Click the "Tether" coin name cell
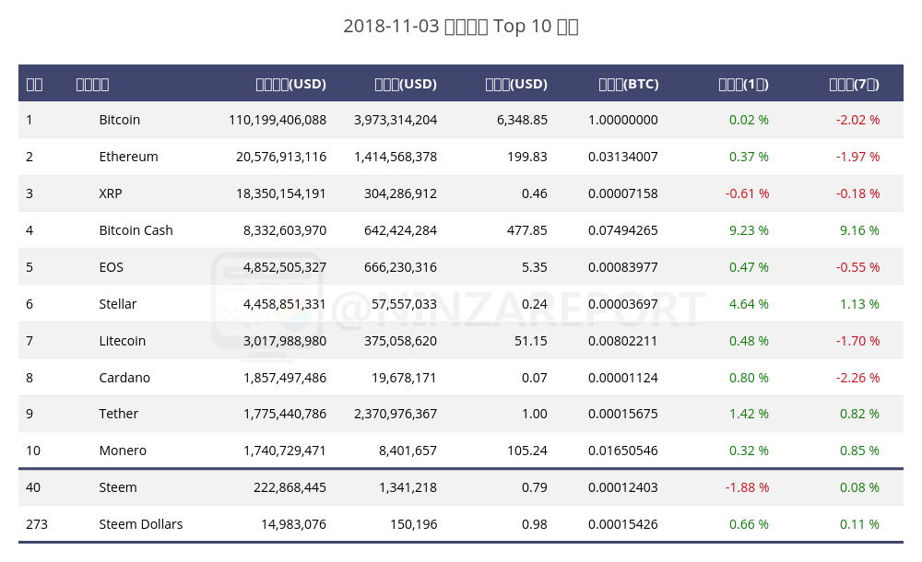Viewport: 922px width, 562px height. (x=118, y=414)
